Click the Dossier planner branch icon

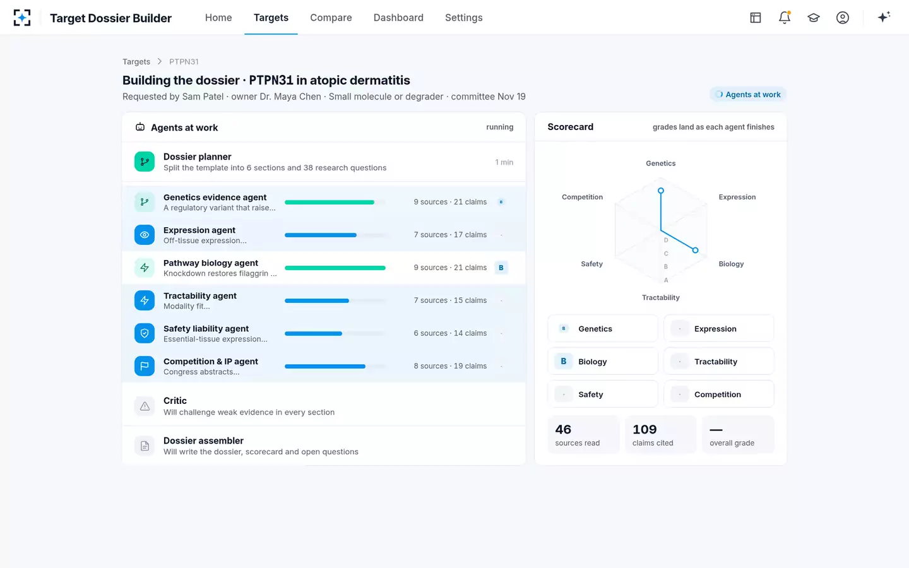[145, 162]
